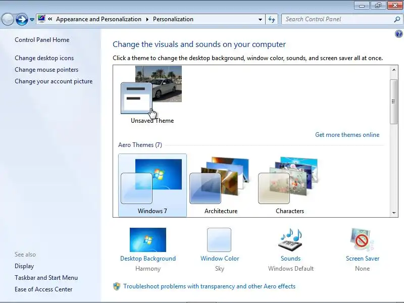This screenshot has width=404, height=303.
Task: Click Appearance and Personalization breadcrumb
Action: 98,19
